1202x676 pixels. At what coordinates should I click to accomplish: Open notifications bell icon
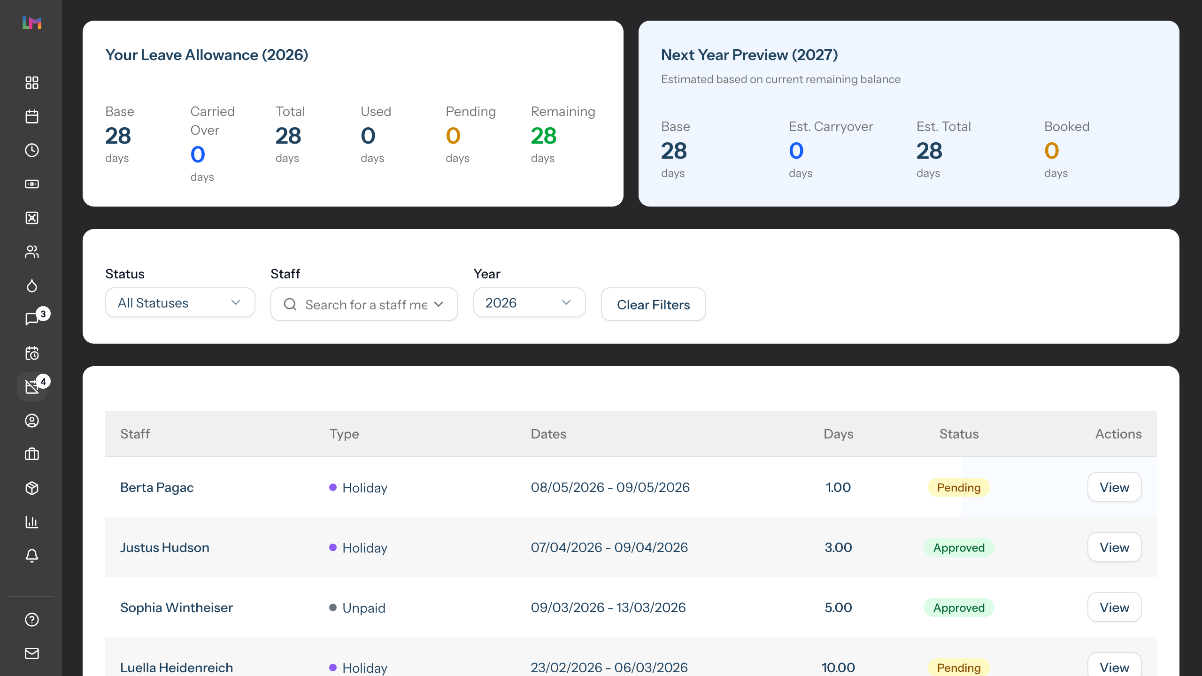(31, 556)
